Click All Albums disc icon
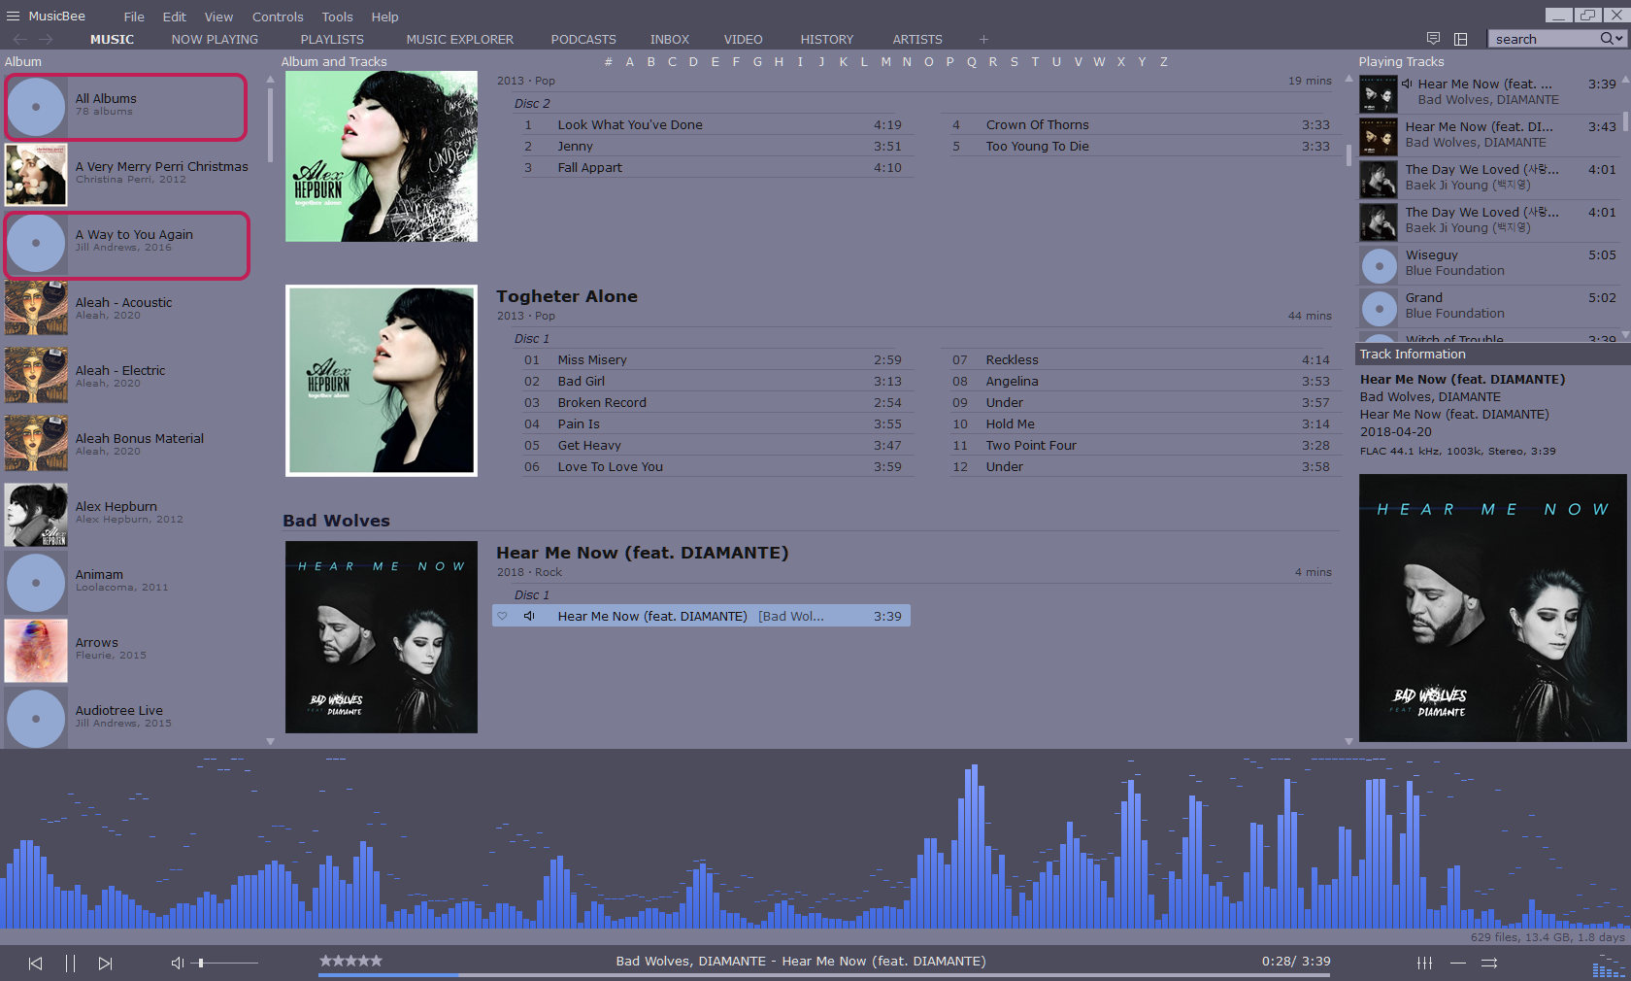Viewport: 1631px width, 981px height. 36,107
